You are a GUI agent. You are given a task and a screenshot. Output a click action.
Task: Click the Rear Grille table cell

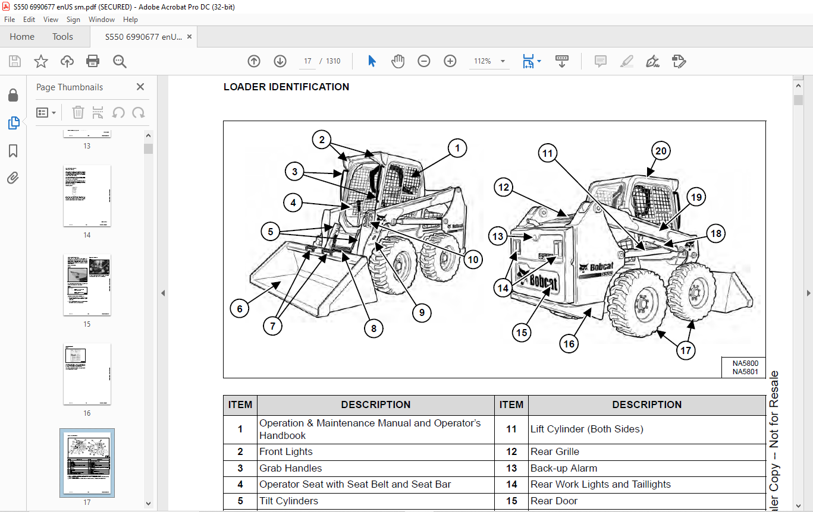coord(647,451)
